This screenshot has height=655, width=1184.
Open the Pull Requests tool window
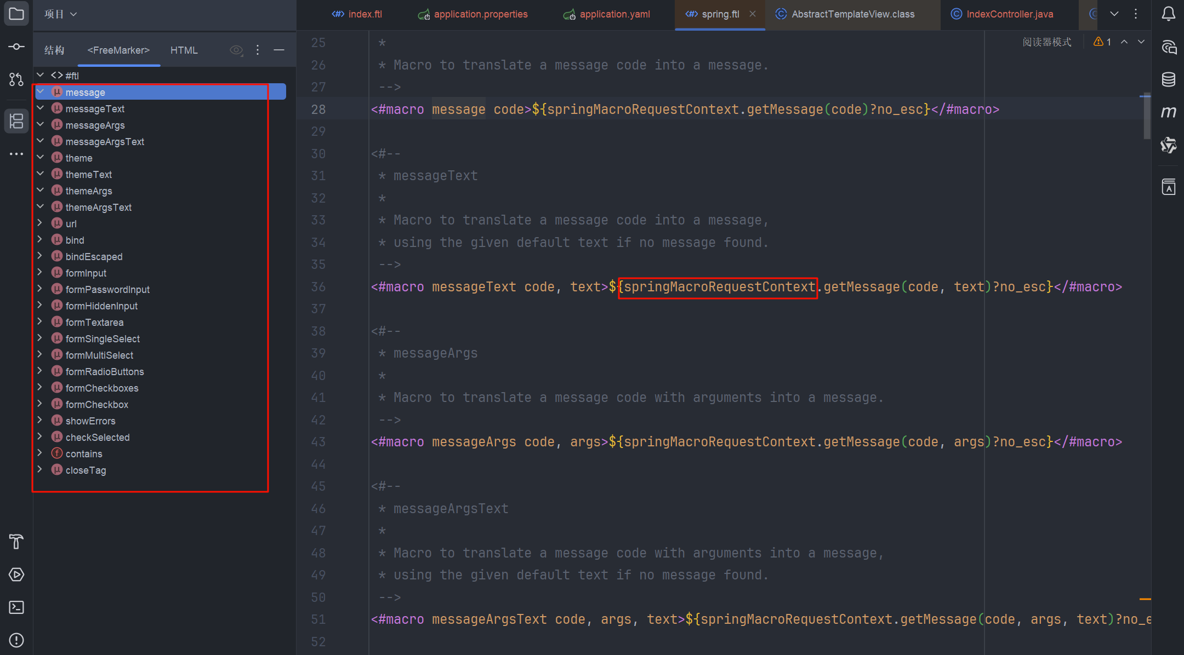pyautogui.click(x=16, y=79)
